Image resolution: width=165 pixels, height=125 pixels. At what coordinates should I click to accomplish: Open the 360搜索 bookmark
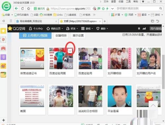pos(46,15)
